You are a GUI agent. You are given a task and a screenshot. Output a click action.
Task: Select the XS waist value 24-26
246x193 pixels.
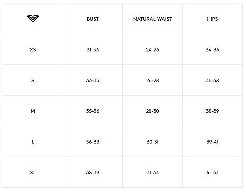click(152, 50)
